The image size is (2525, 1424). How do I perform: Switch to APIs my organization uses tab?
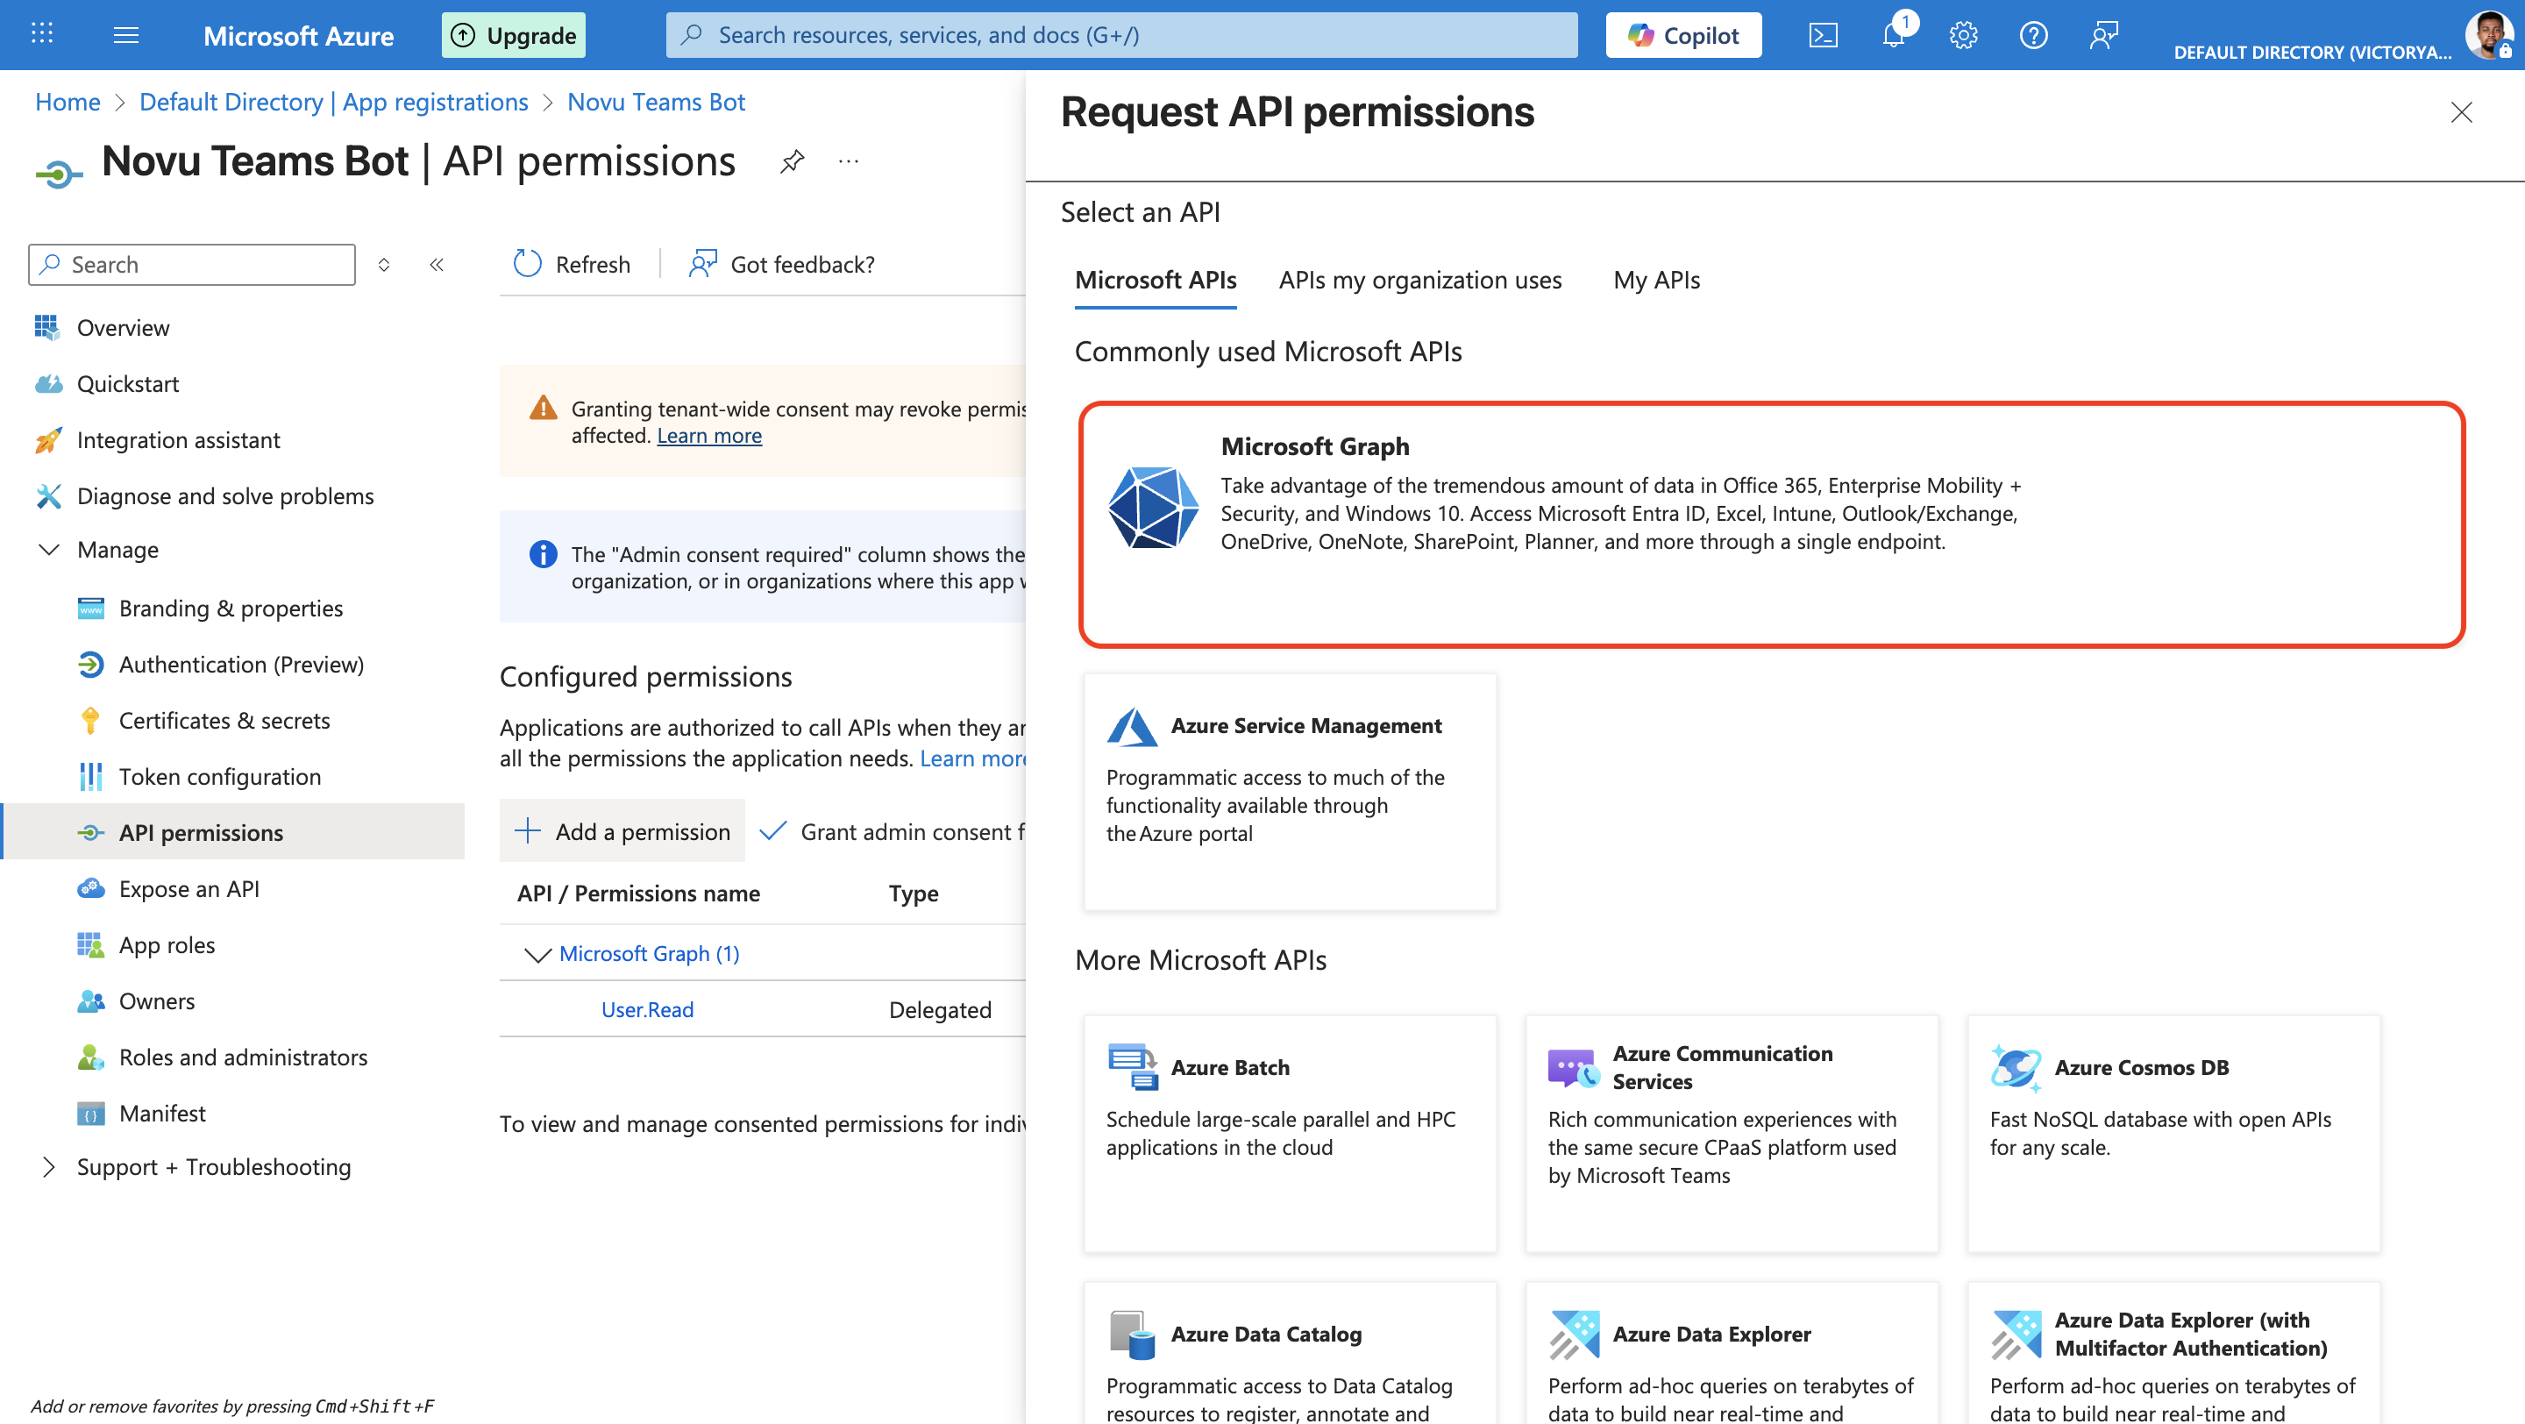(1419, 281)
